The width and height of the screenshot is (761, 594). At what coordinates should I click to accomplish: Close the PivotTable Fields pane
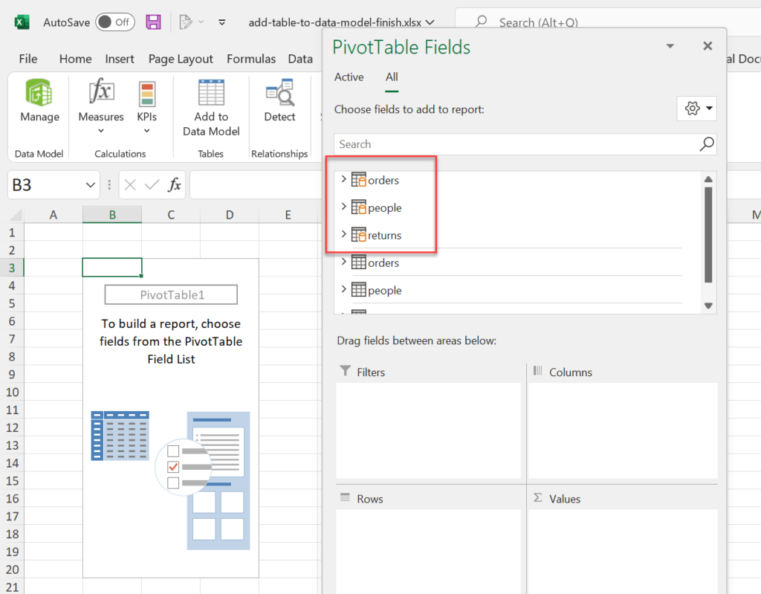click(707, 46)
